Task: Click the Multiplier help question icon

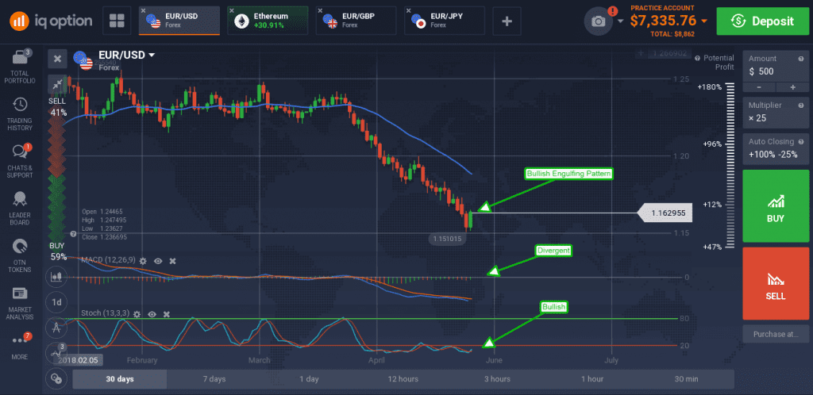Action: [800, 105]
